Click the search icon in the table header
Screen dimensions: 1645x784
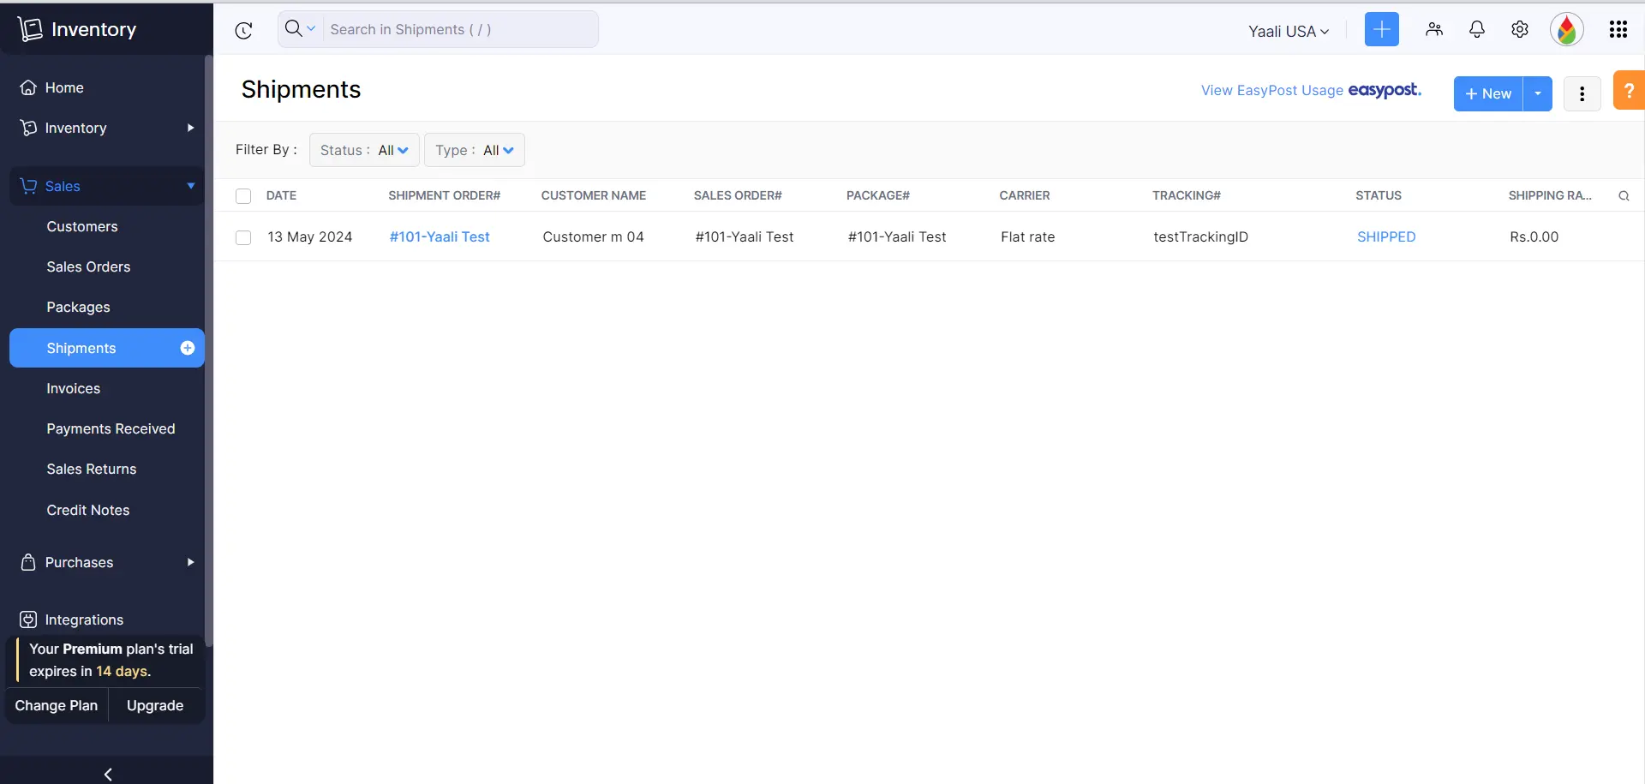(1624, 195)
